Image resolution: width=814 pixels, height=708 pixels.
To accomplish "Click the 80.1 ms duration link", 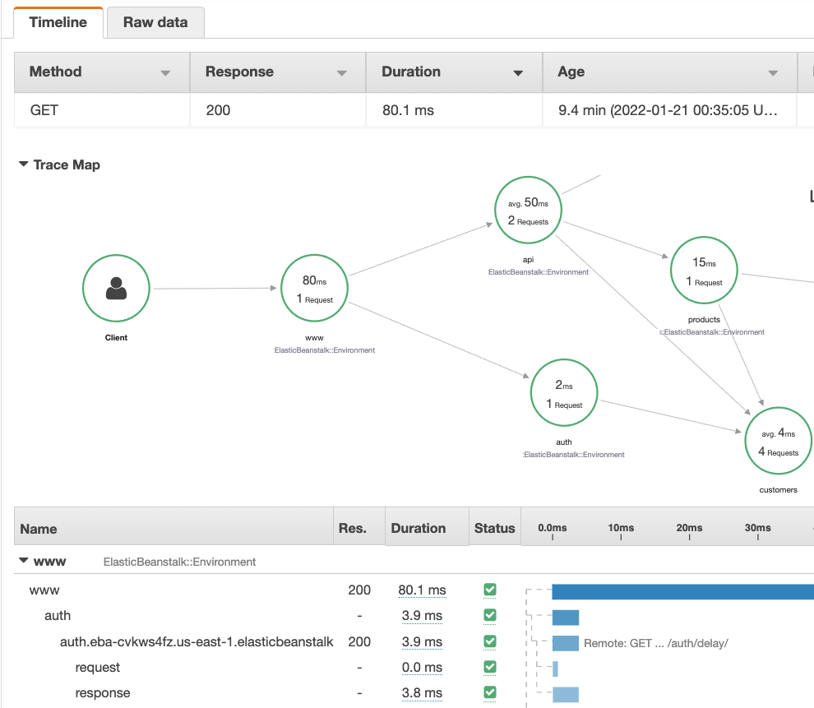I will click(422, 590).
